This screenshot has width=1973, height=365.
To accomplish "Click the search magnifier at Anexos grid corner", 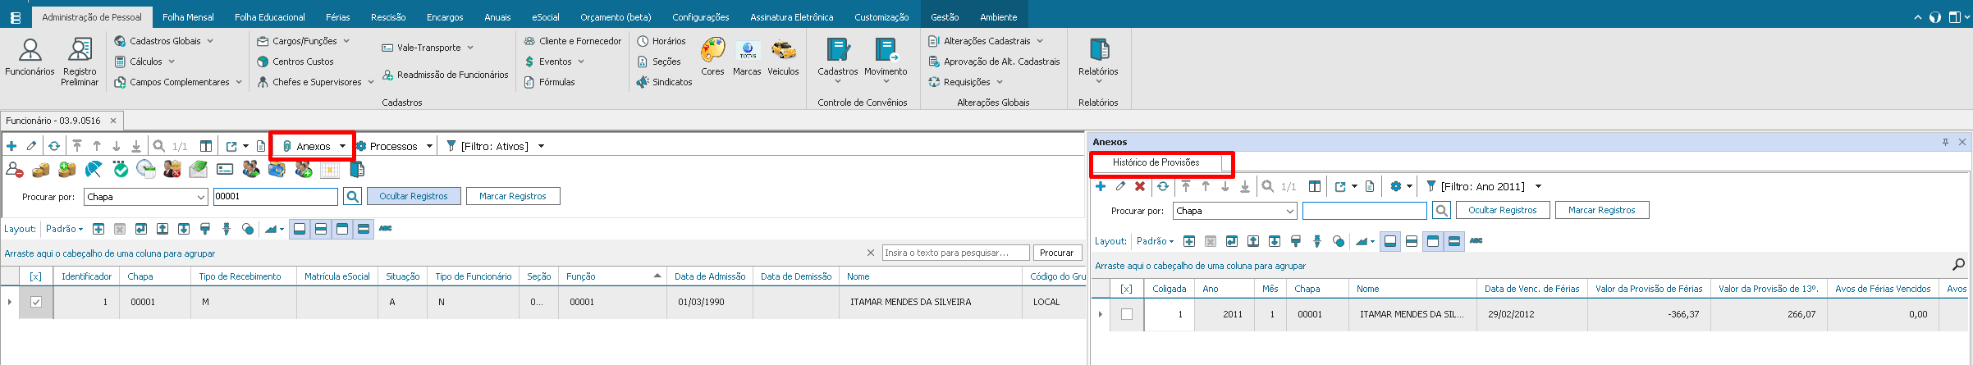I will 1958,264.
